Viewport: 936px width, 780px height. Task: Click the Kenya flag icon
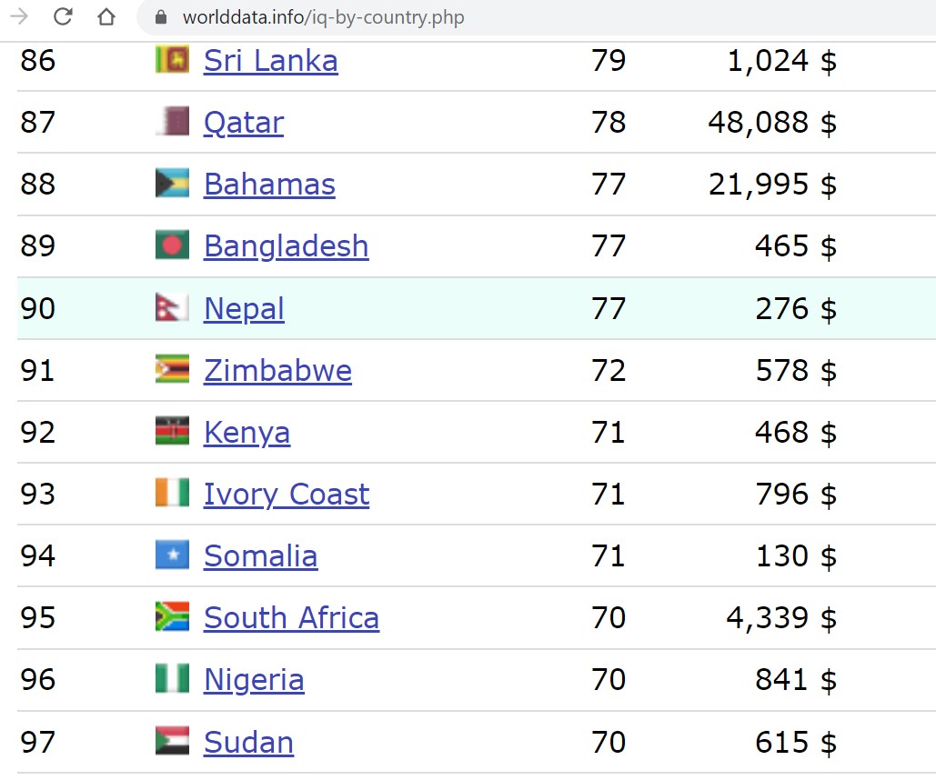pos(172,431)
